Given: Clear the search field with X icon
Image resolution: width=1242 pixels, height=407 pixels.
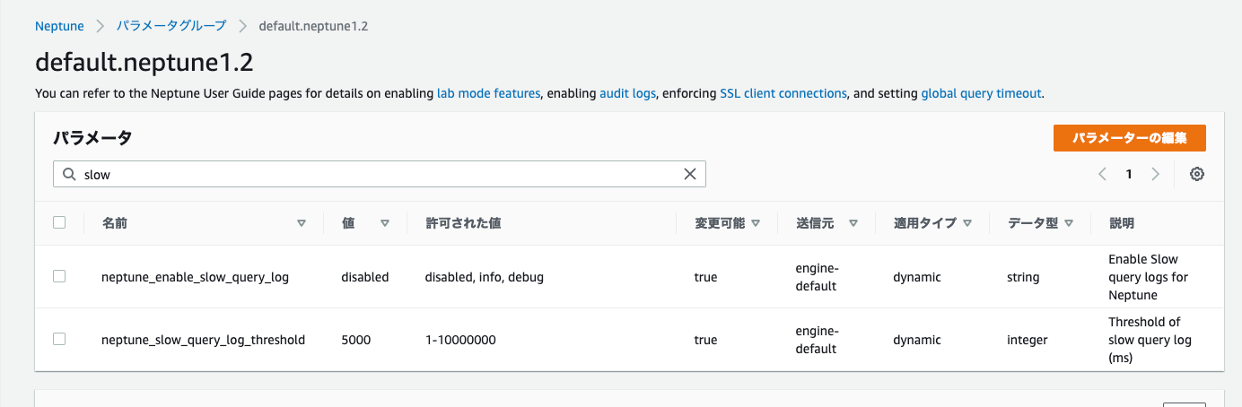Looking at the screenshot, I should click(x=690, y=175).
